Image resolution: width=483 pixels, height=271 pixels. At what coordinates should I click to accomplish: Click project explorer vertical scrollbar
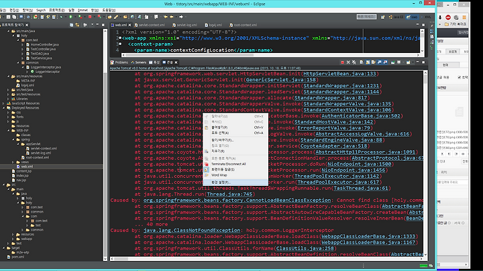[x=105, y=145]
